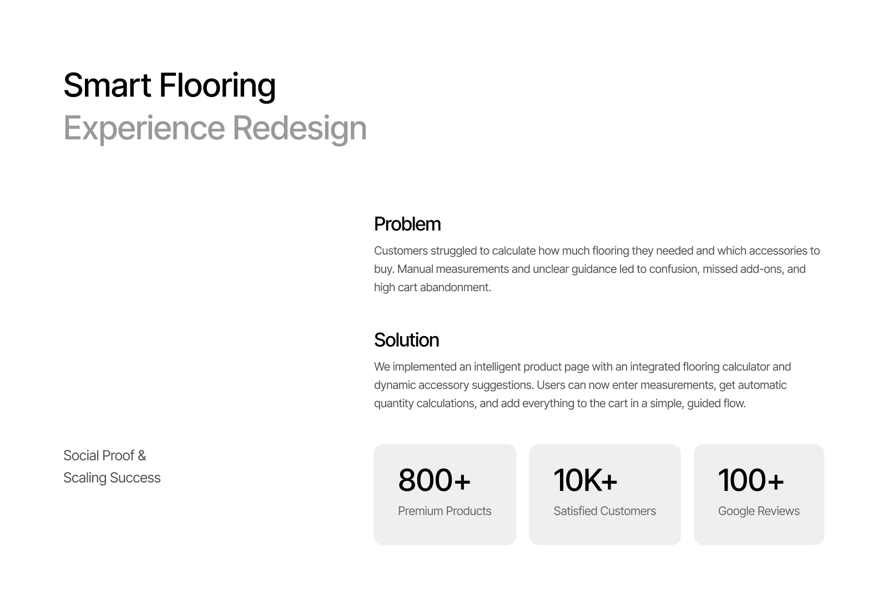Image resolution: width=888 pixels, height=609 pixels.
Task: Select the Experience Redesign subtitle
Action: (215, 128)
